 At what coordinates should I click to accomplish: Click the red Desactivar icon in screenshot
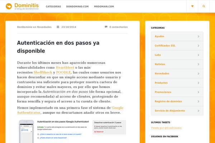coord(95,132)
